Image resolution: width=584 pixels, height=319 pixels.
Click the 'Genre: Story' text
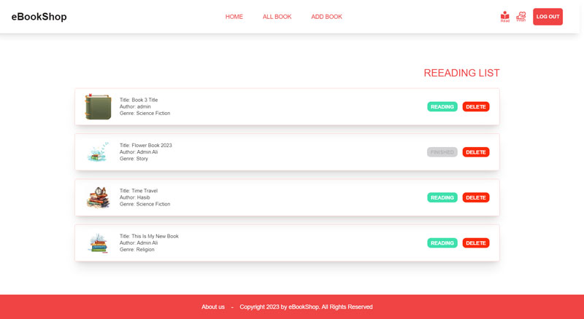[x=134, y=159]
